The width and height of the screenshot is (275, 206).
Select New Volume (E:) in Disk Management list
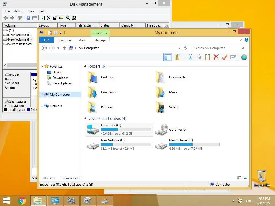(x=20, y=35)
